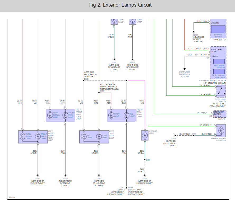Click the Steering Control Module label

tap(213, 80)
